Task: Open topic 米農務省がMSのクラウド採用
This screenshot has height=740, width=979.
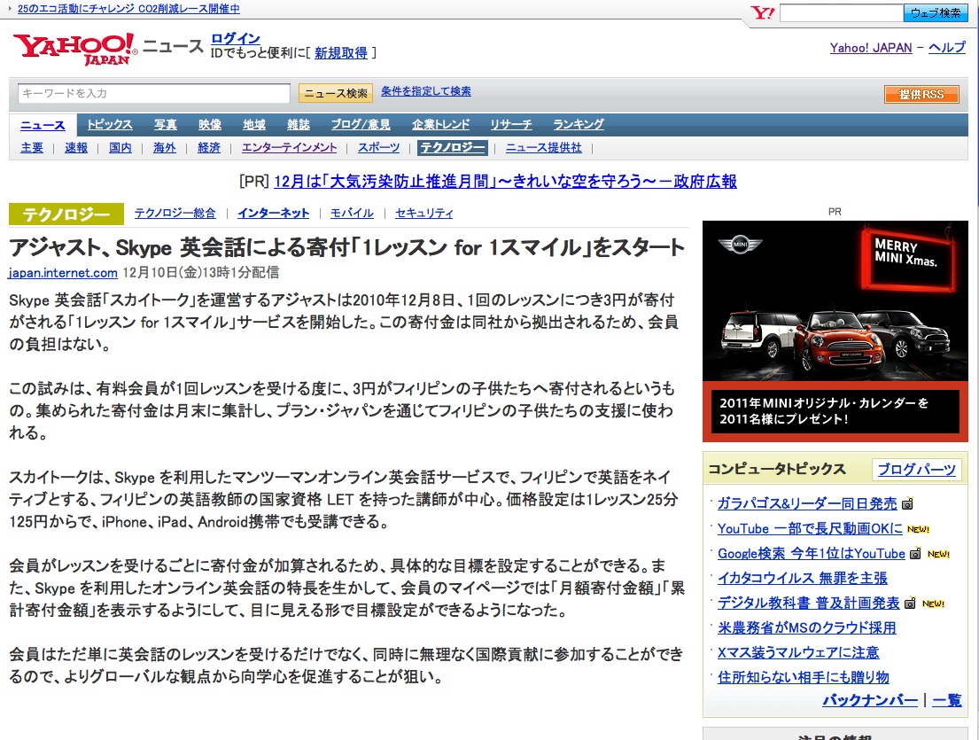Action: (807, 628)
